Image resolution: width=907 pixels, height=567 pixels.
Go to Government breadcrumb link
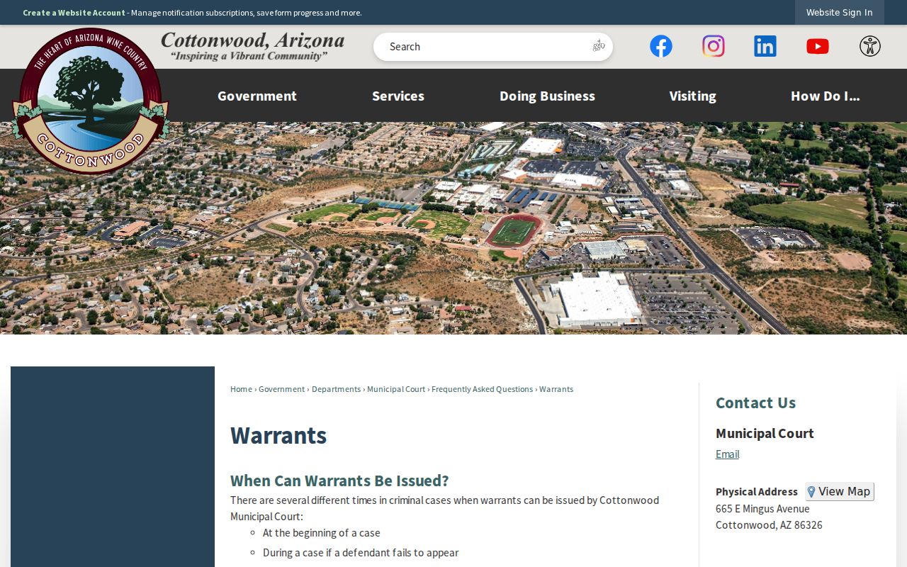(x=282, y=389)
